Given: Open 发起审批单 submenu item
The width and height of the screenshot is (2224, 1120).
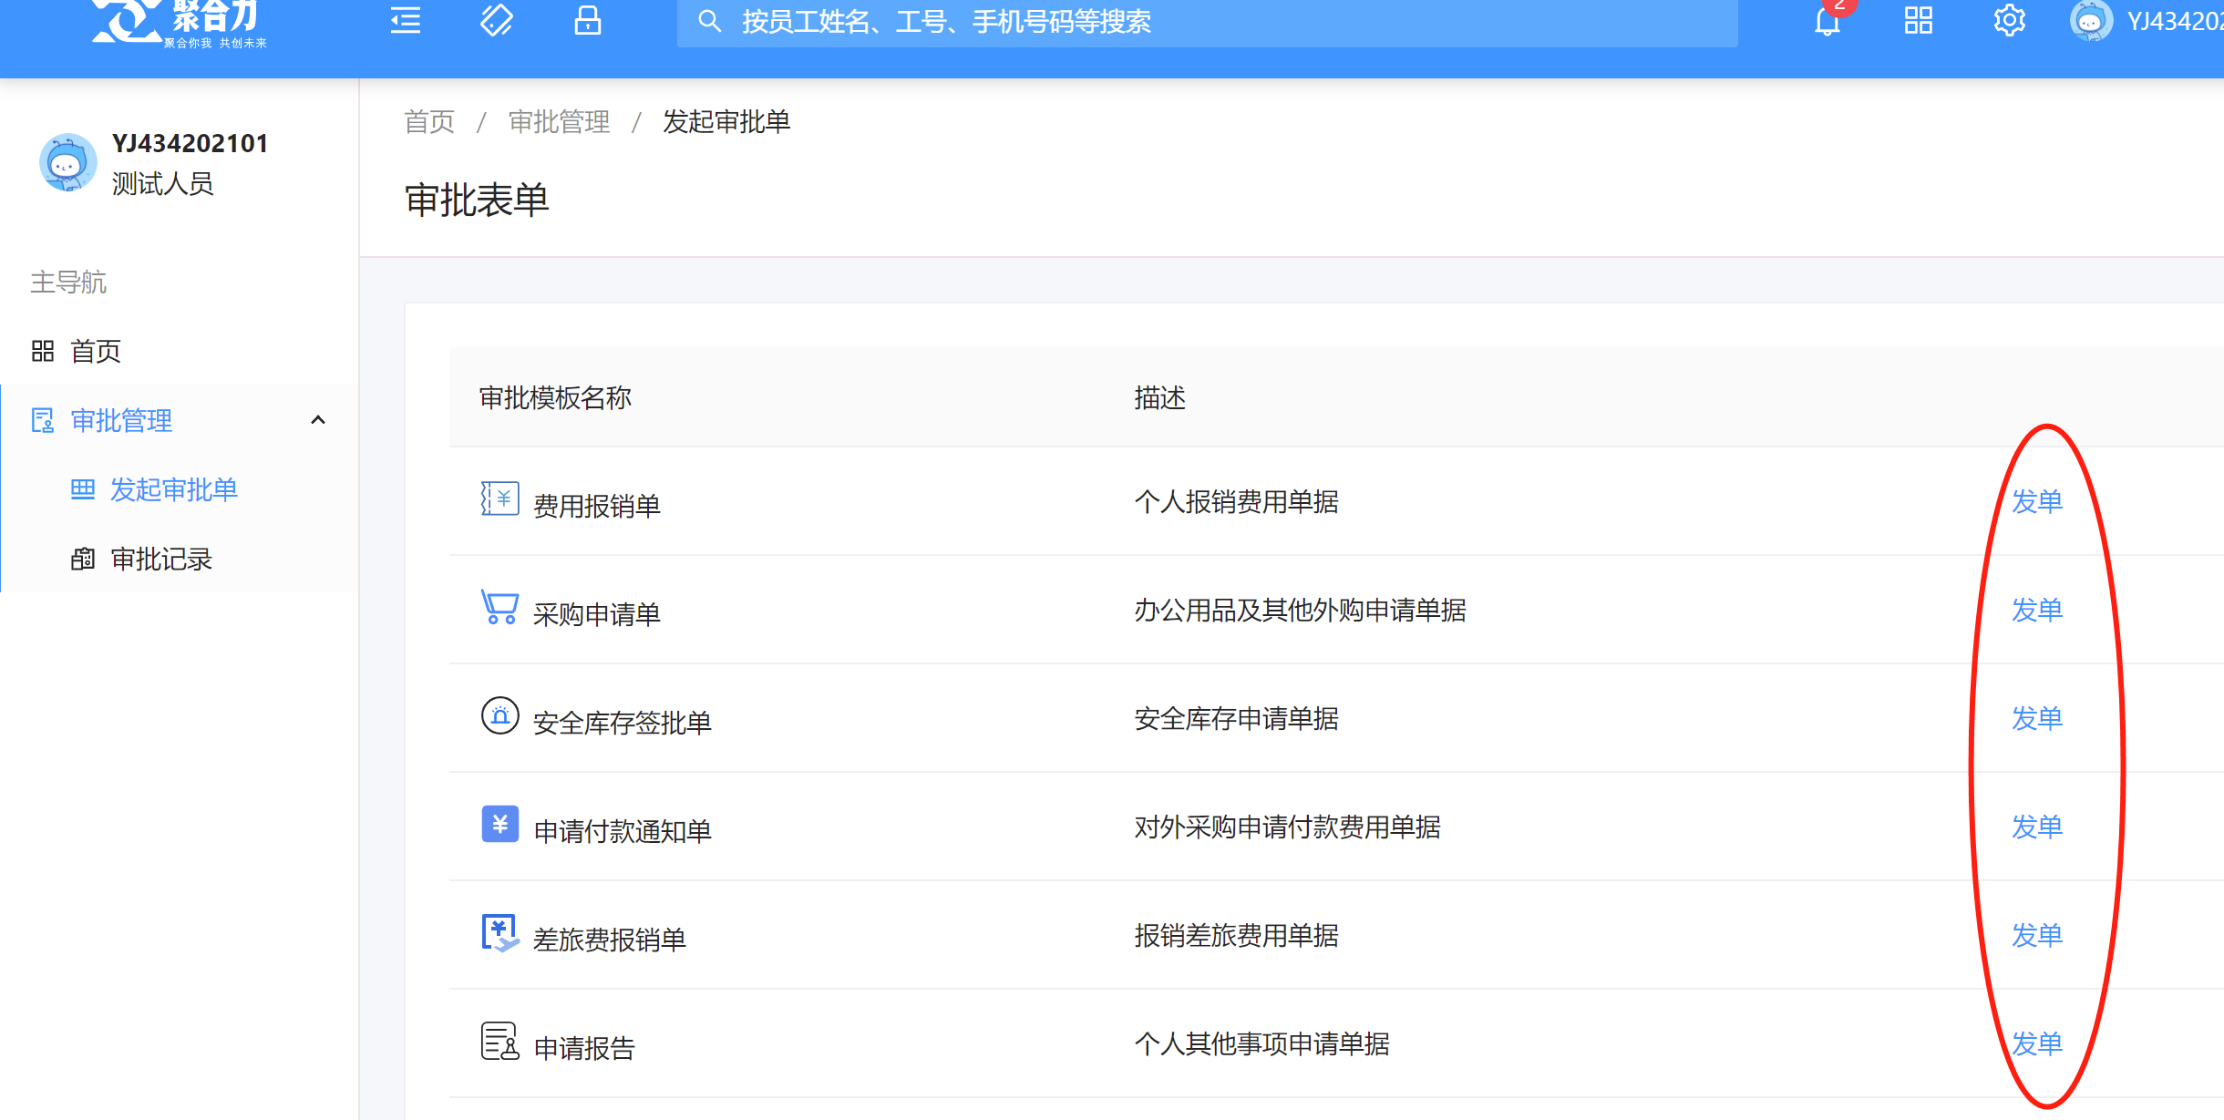Looking at the screenshot, I should click(174, 489).
